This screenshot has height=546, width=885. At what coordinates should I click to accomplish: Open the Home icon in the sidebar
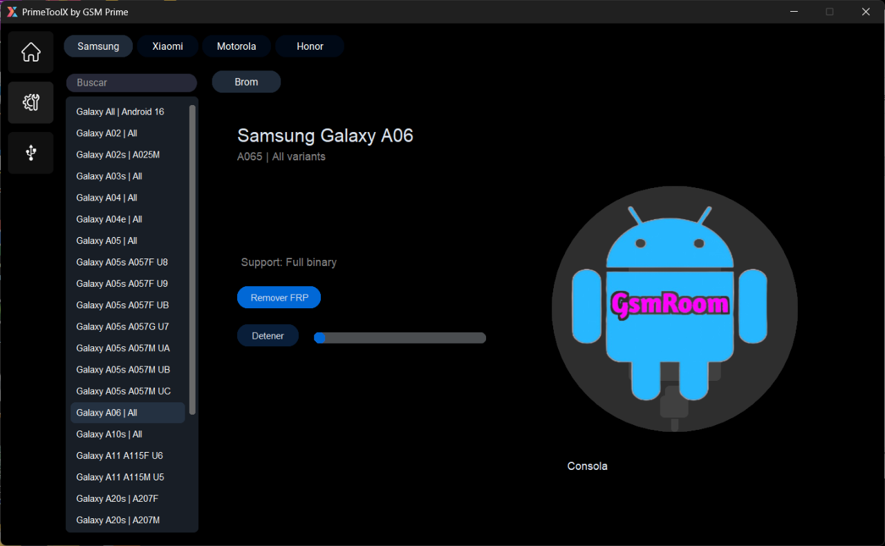click(30, 53)
